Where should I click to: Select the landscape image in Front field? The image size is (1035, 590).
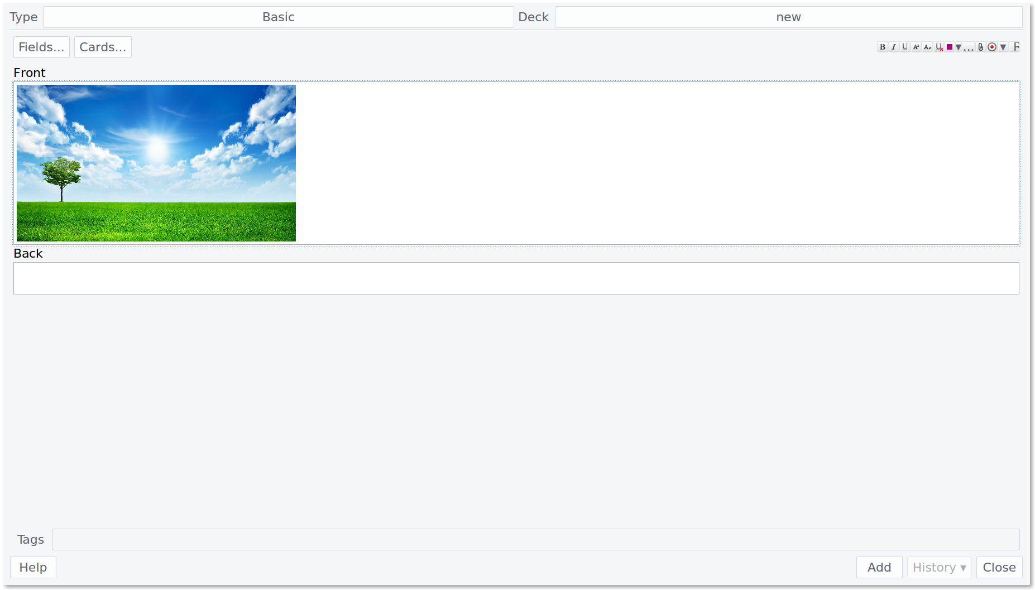(156, 163)
